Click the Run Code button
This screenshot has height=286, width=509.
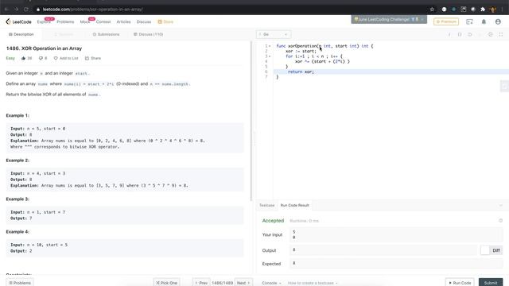click(x=460, y=283)
